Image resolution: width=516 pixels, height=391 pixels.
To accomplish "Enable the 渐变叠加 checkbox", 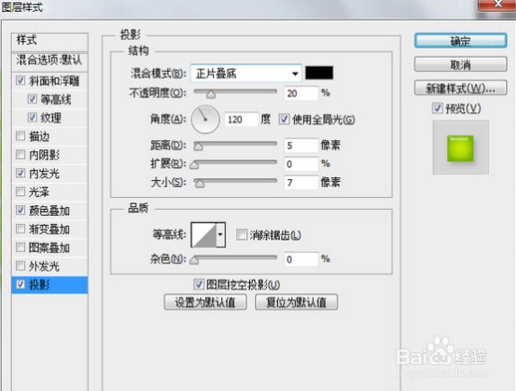I will pos(20,229).
